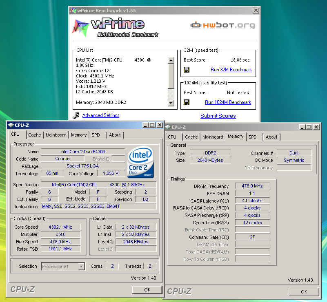Click memory Type value DDR2
Viewport: 327px width, 302px height.
point(210,153)
